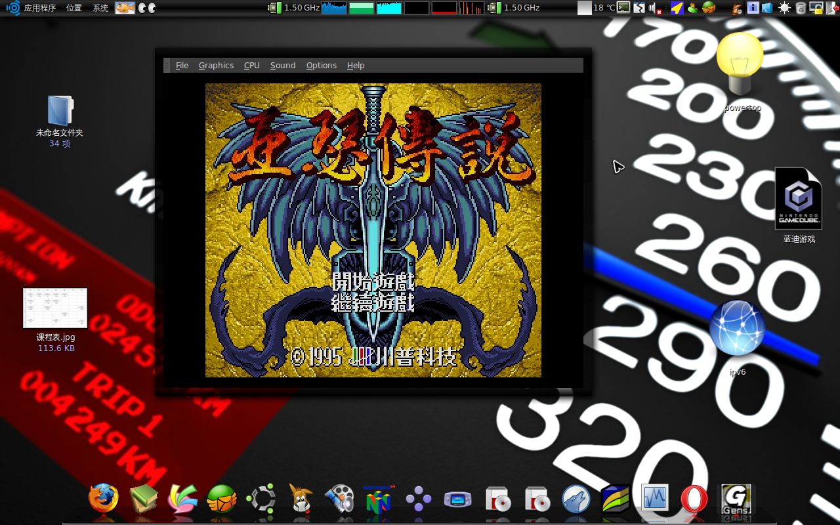Click the green mail globe tray icon
Viewport: 840px width, 525px height.
coord(708,8)
